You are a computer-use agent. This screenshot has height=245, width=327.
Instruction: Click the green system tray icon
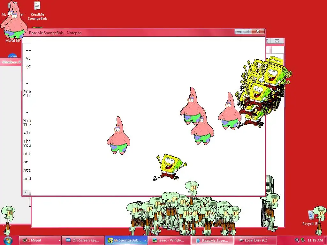(303, 240)
